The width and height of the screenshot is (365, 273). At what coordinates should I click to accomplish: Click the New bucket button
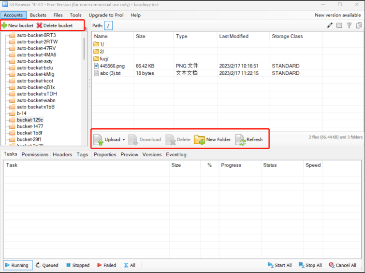[x=18, y=26]
